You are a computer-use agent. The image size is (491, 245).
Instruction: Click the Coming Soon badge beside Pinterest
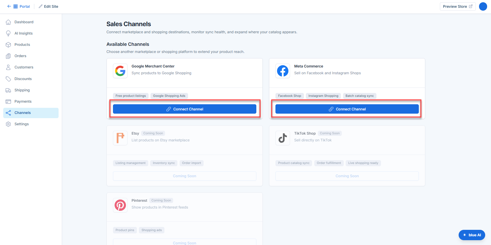point(161,200)
